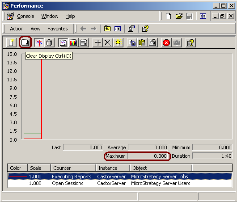This screenshot has height=202, width=237.
Task: Open the graph Properties icon
Action: tap(152, 43)
